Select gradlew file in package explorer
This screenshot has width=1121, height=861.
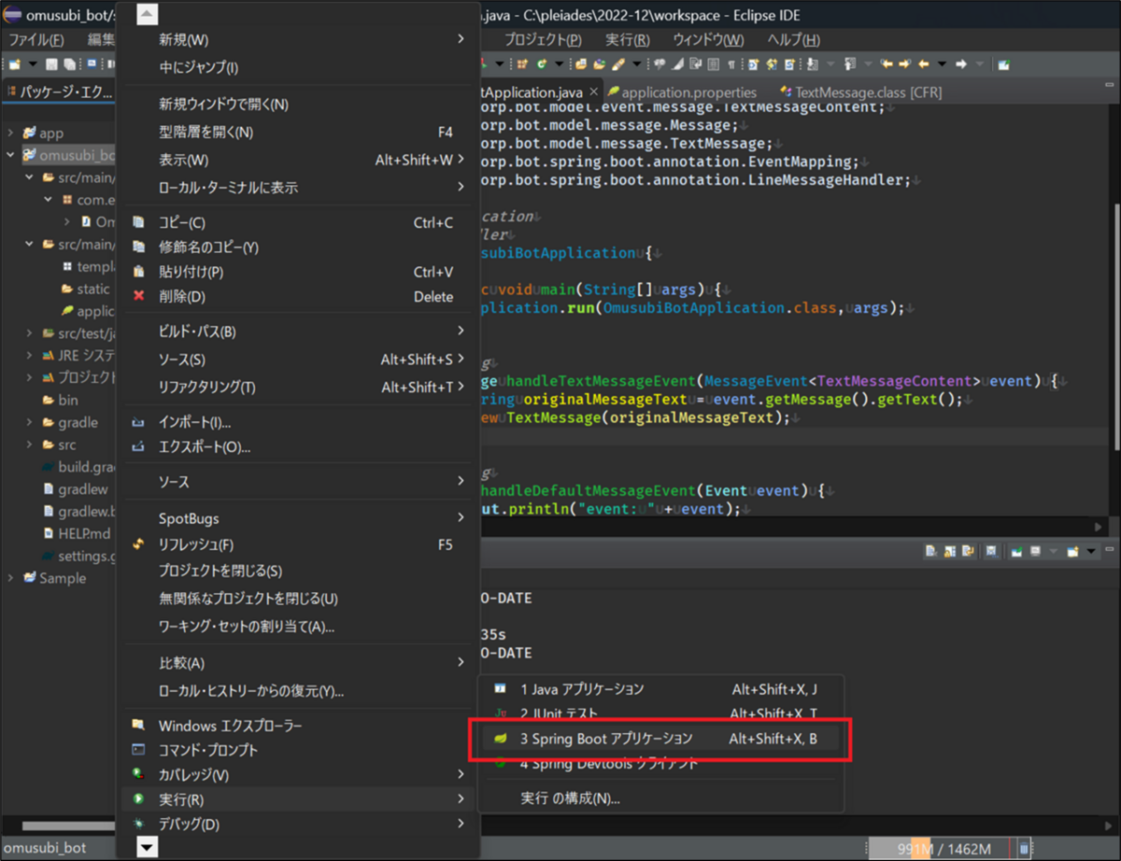point(82,488)
